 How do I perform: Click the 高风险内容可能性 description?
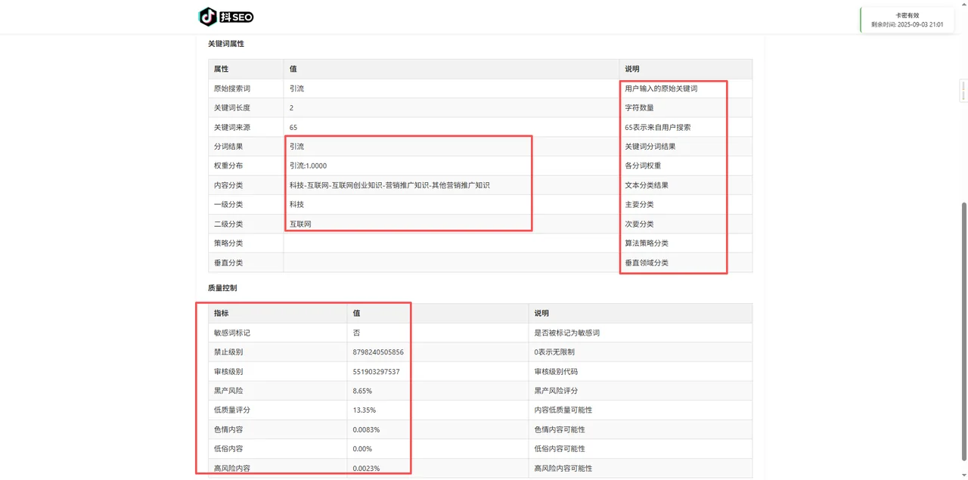563,468
